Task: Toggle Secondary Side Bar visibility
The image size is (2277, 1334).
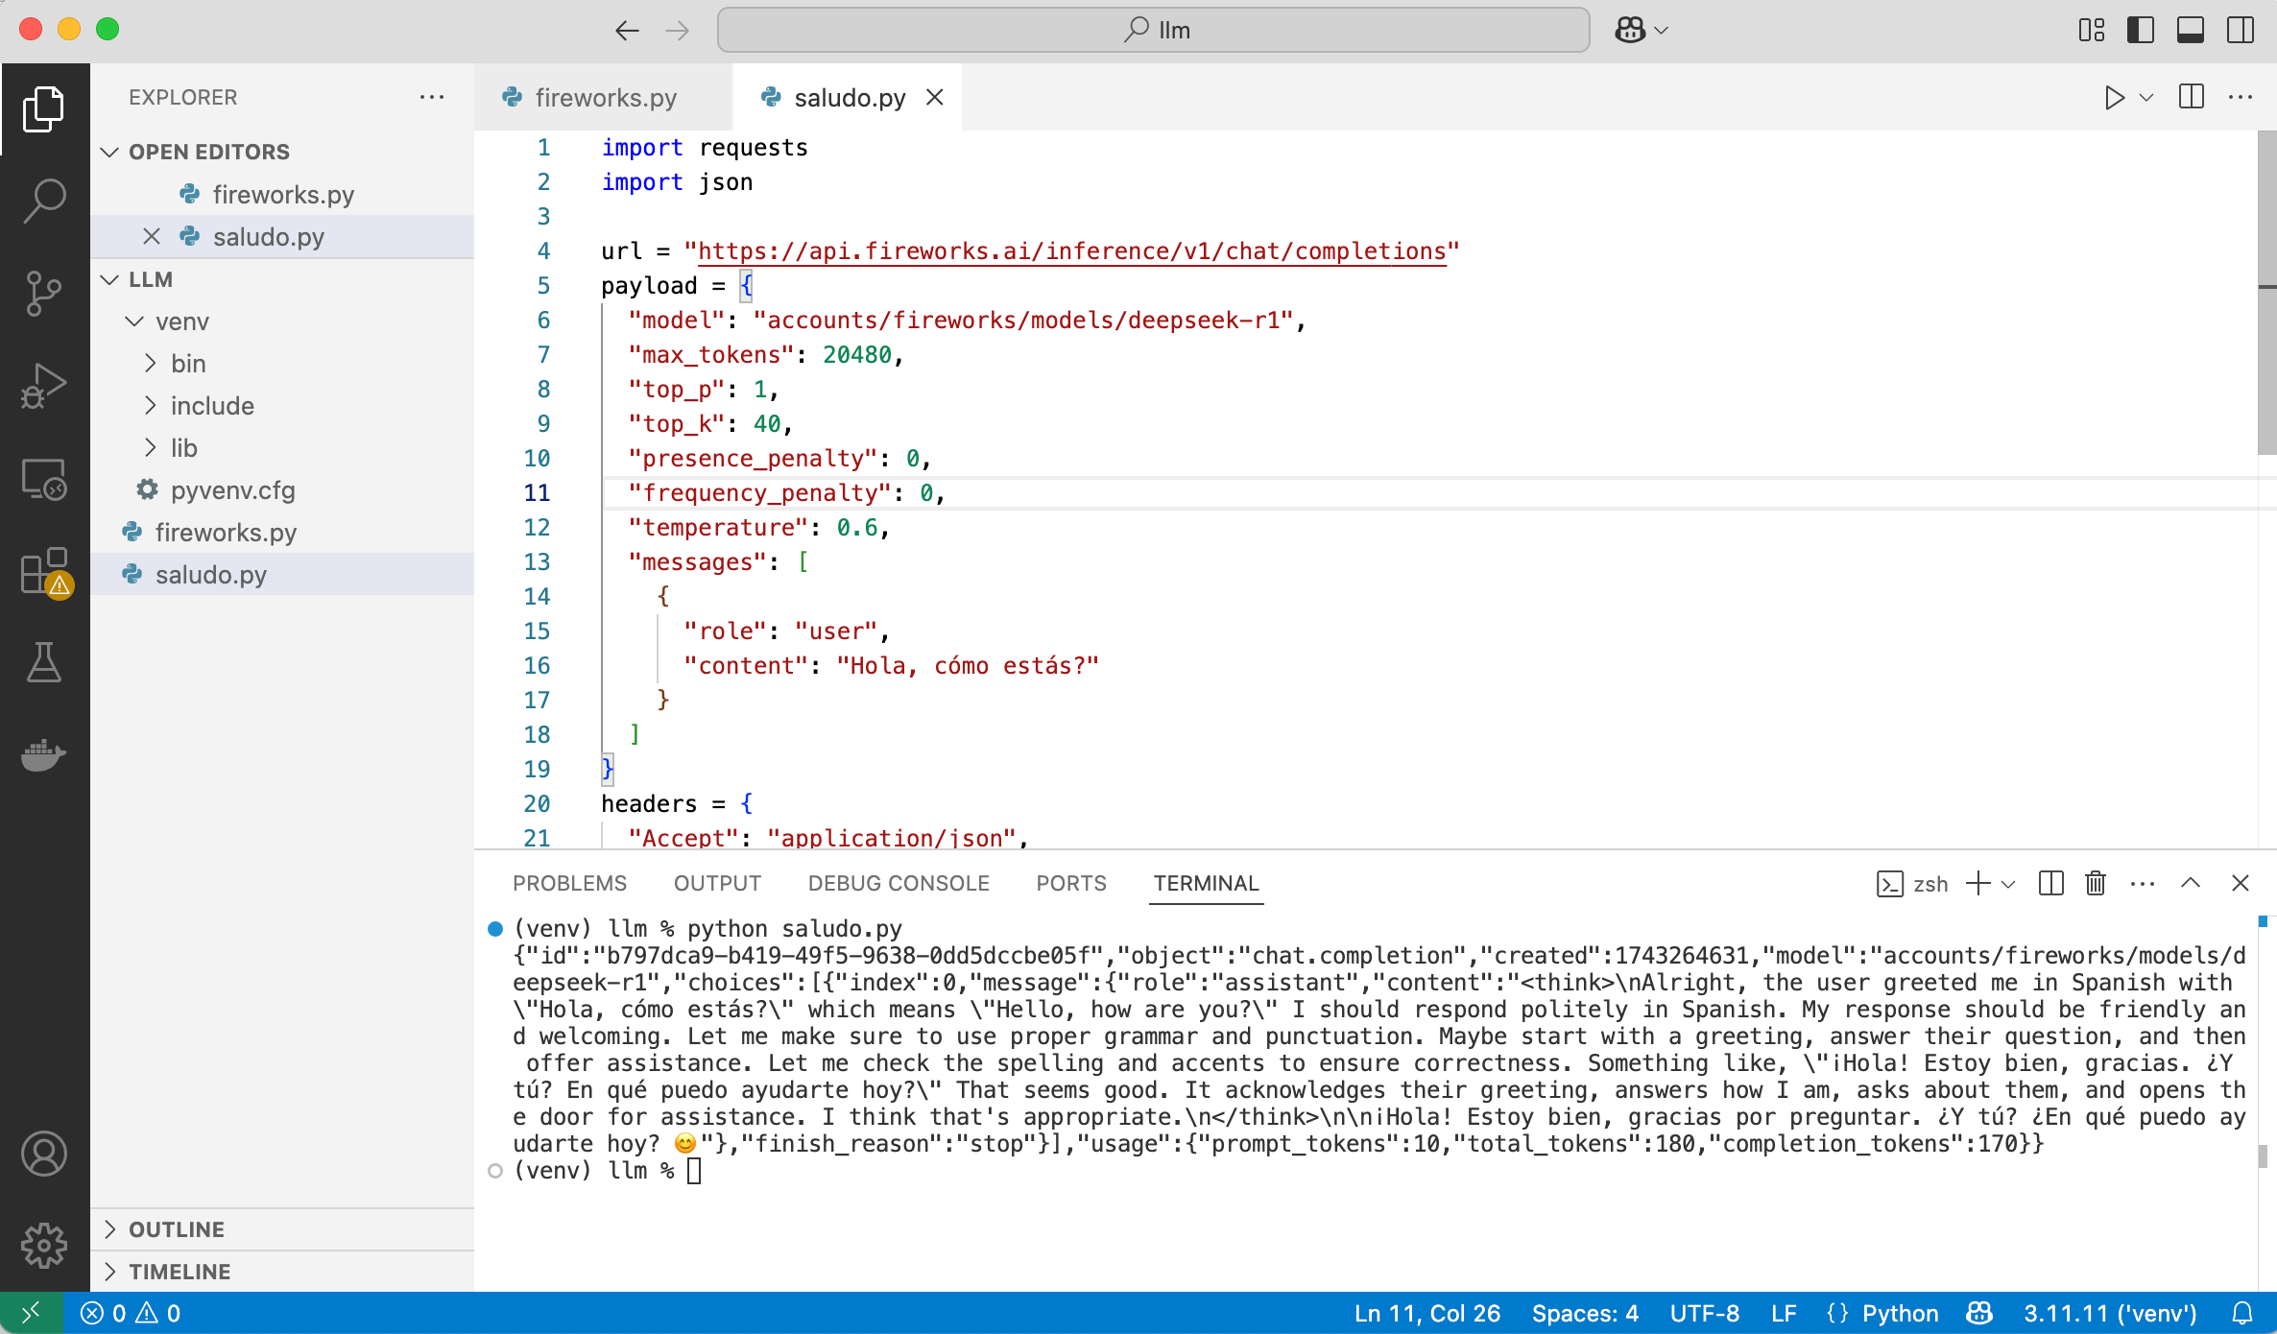Action: click(2241, 31)
